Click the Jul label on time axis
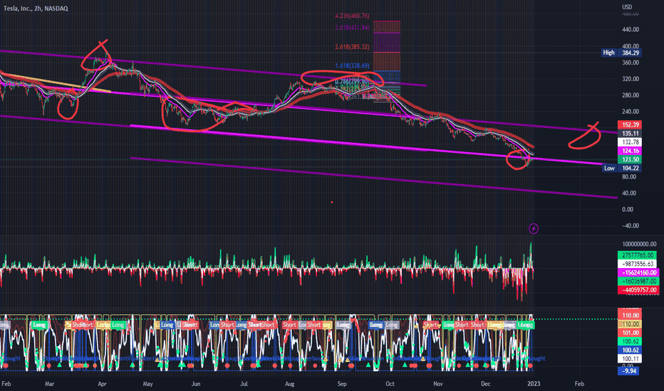The width and height of the screenshot is (664, 391). [244, 384]
